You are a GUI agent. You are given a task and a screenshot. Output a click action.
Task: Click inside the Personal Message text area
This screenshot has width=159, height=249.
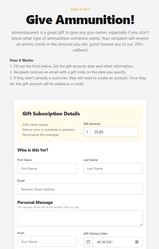coord(80,218)
